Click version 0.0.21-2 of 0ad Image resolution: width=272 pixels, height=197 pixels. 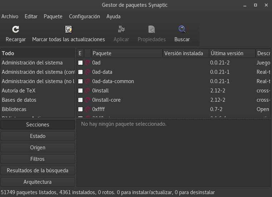[x=220, y=63]
